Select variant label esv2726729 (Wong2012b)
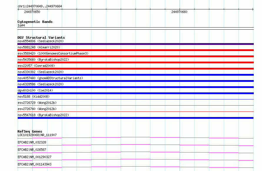 [37, 103]
